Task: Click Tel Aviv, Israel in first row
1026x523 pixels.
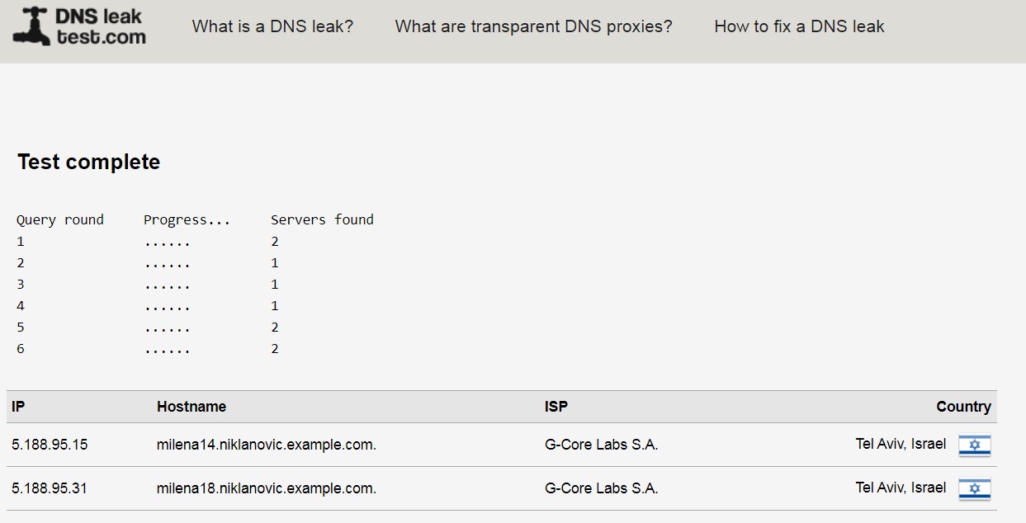Action: pos(901,444)
